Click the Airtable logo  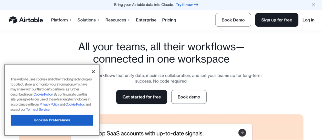pyautogui.click(x=26, y=20)
